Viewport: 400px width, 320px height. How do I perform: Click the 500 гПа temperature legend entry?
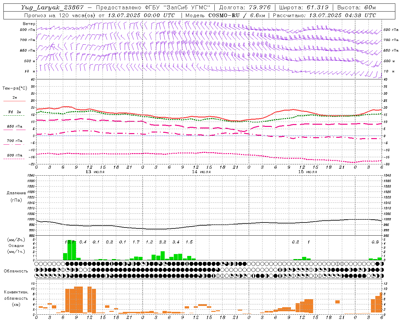14,155
